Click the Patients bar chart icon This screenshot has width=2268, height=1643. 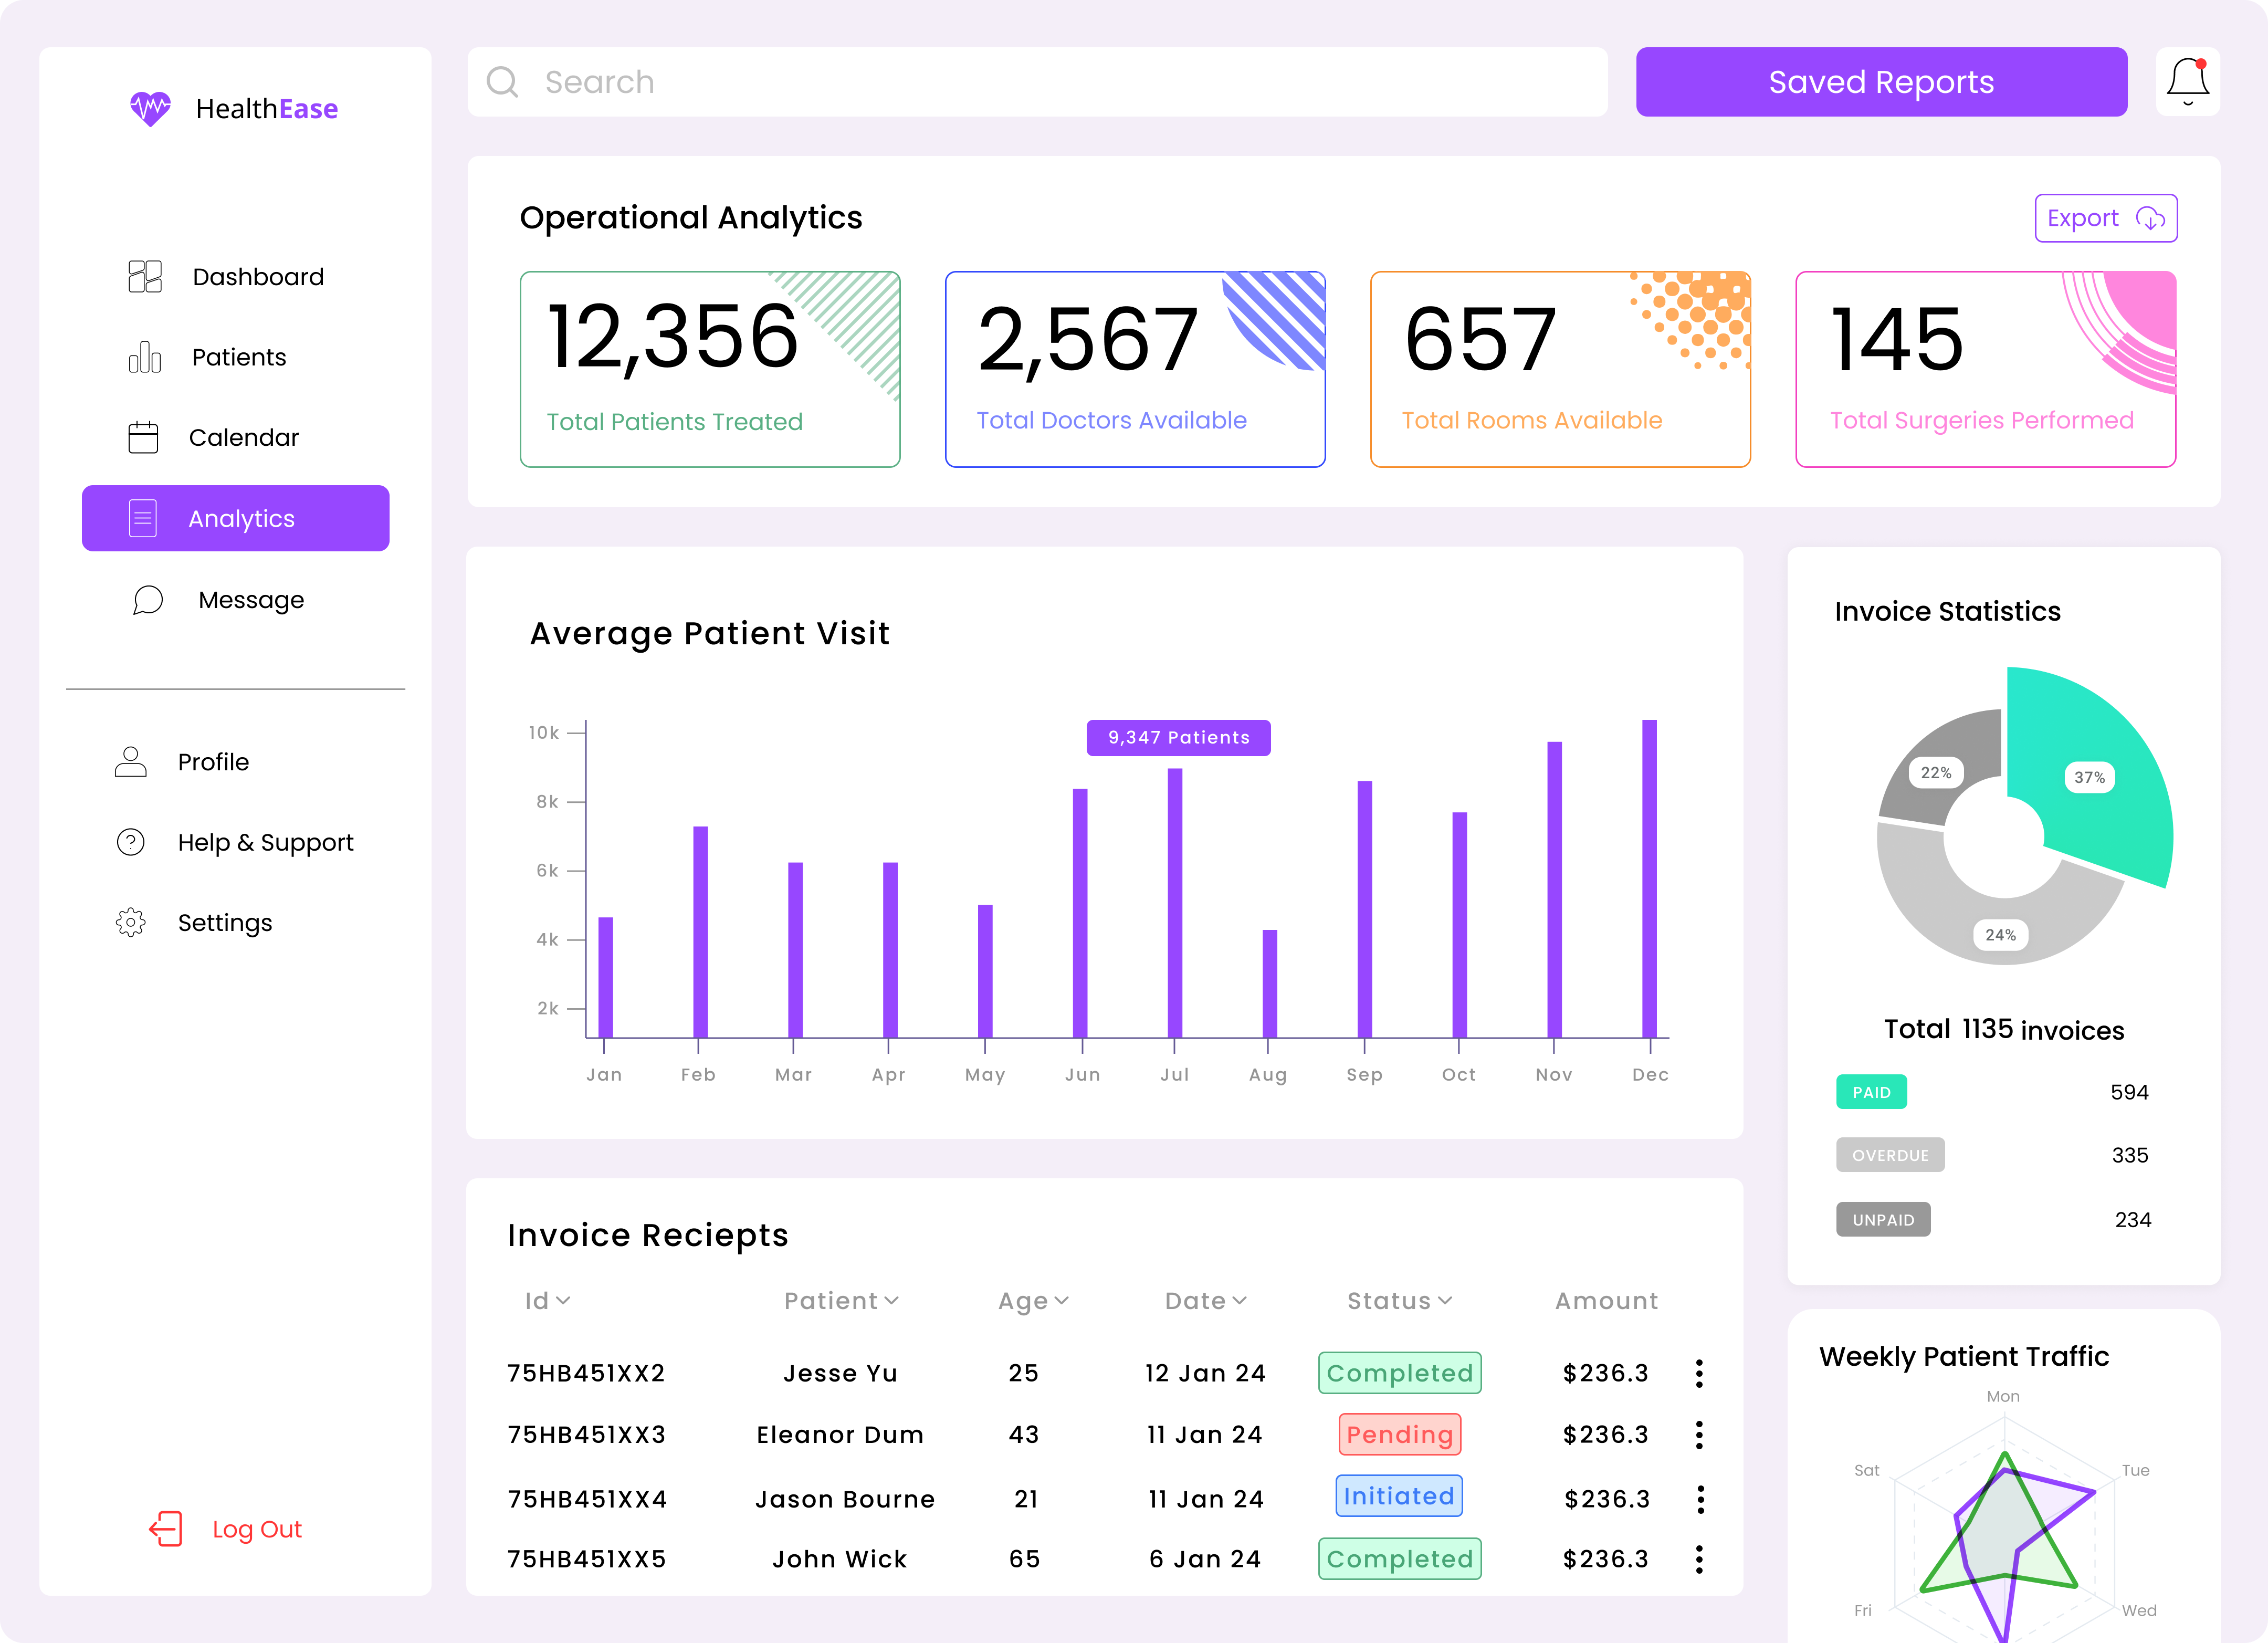pos(145,357)
